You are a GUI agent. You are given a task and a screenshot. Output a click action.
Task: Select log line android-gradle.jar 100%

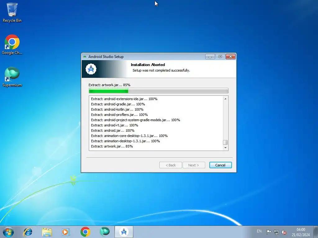pyautogui.click(x=118, y=104)
